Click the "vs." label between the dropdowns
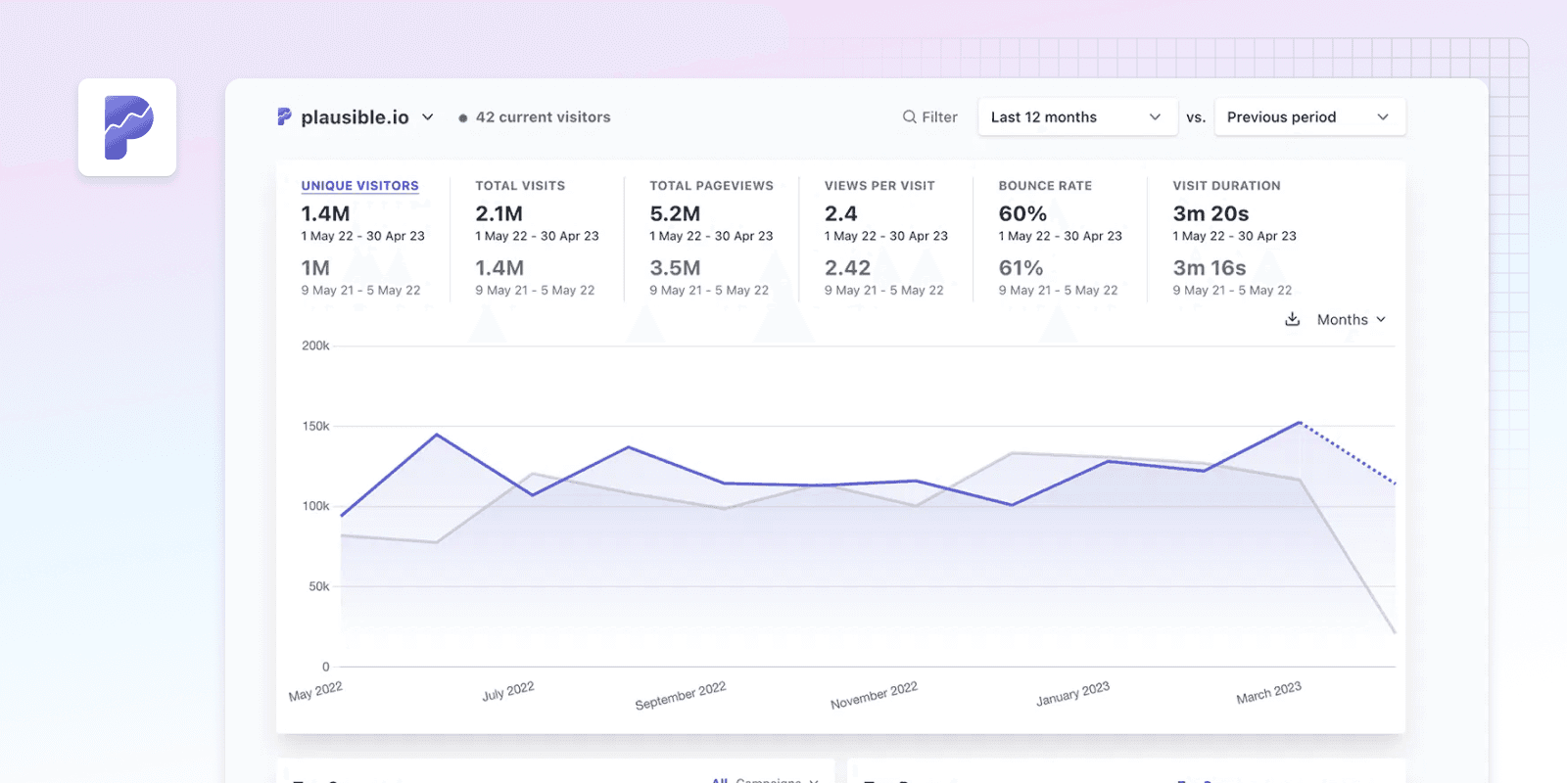This screenshot has height=783, width=1567. [1196, 117]
